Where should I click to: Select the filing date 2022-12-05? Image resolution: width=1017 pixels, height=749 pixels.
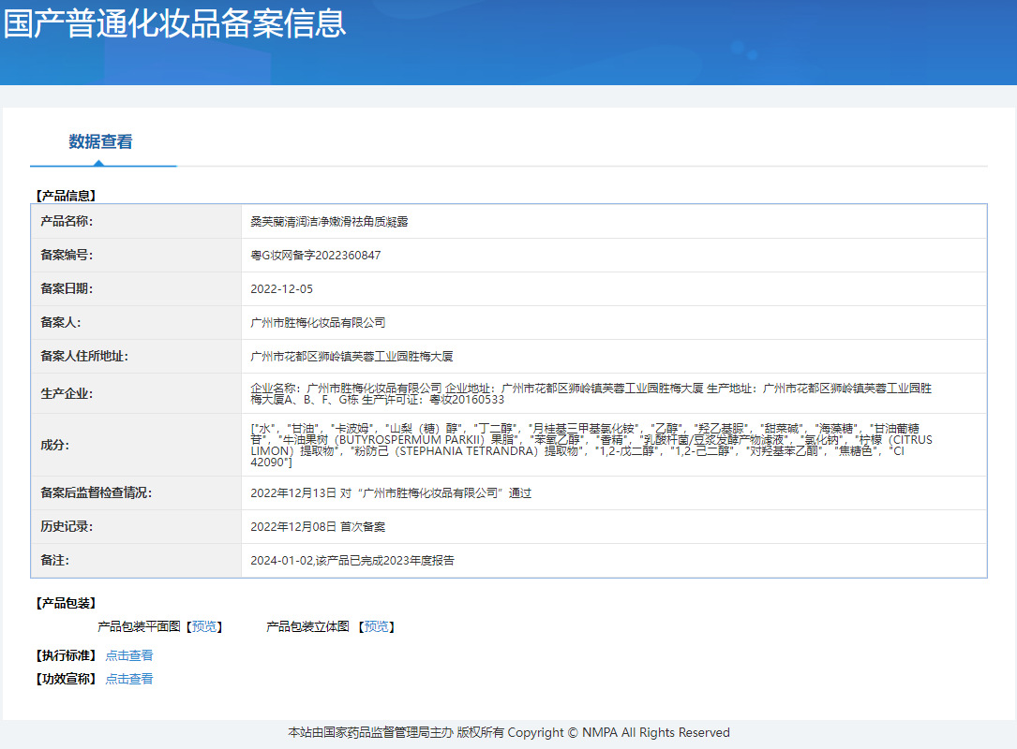pyautogui.click(x=281, y=289)
